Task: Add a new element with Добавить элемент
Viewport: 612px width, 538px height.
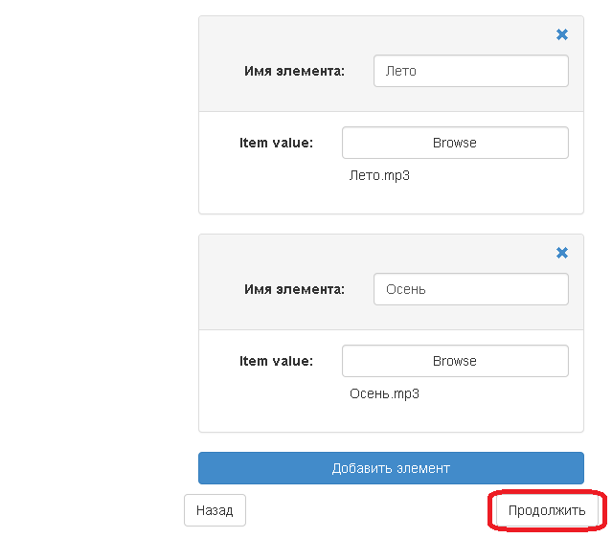Action: pyautogui.click(x=391, y=468)
